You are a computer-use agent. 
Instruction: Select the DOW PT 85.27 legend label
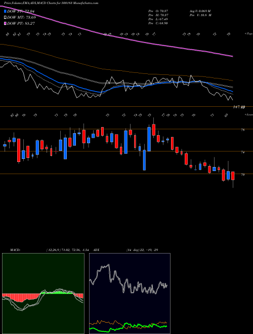(x=21, y=23)
